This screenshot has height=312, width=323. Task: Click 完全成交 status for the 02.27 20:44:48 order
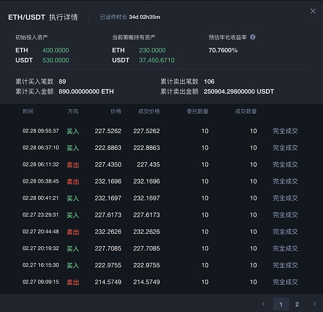click(x=285, y=232)
